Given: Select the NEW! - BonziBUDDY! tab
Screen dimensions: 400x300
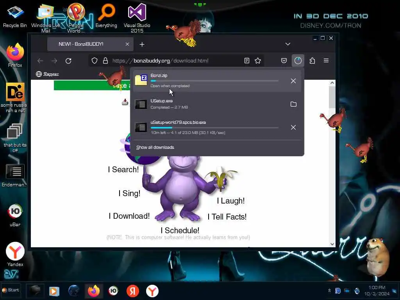Looking at the screenshot, I should tap(90, 44).
